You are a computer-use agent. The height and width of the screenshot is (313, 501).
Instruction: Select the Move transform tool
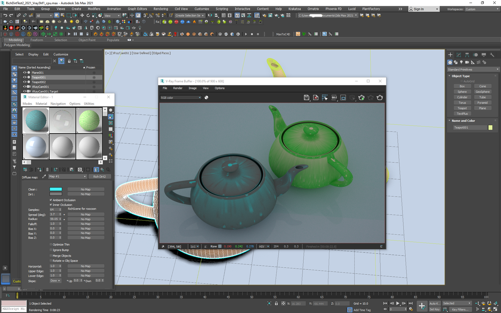coord(82,15)
